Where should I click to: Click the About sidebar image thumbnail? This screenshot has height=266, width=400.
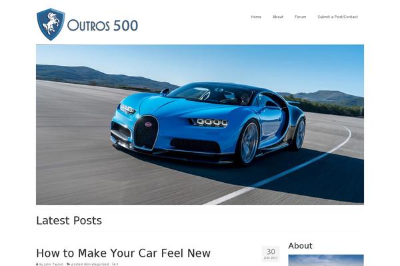coord(326,260)
